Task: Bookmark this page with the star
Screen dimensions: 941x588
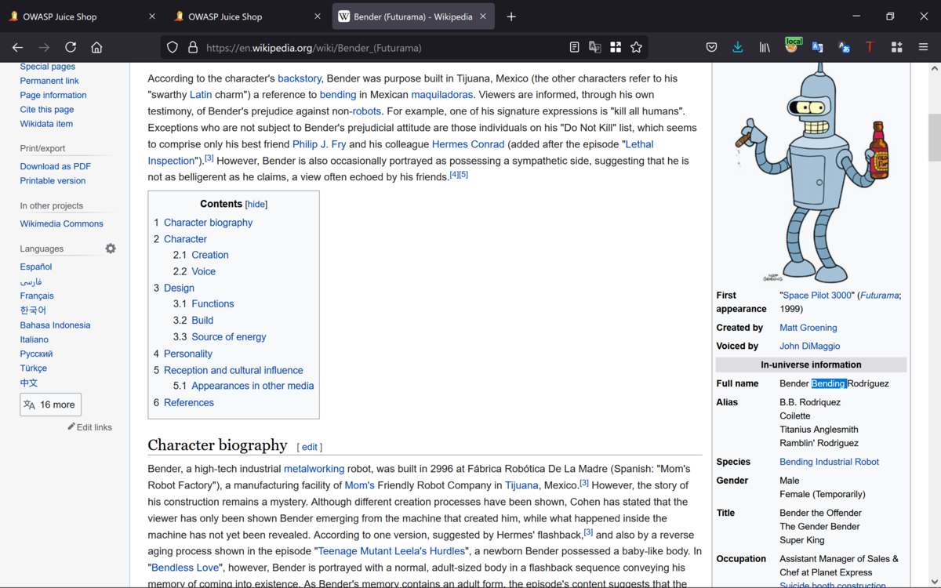Action: (x=636, y=48)
